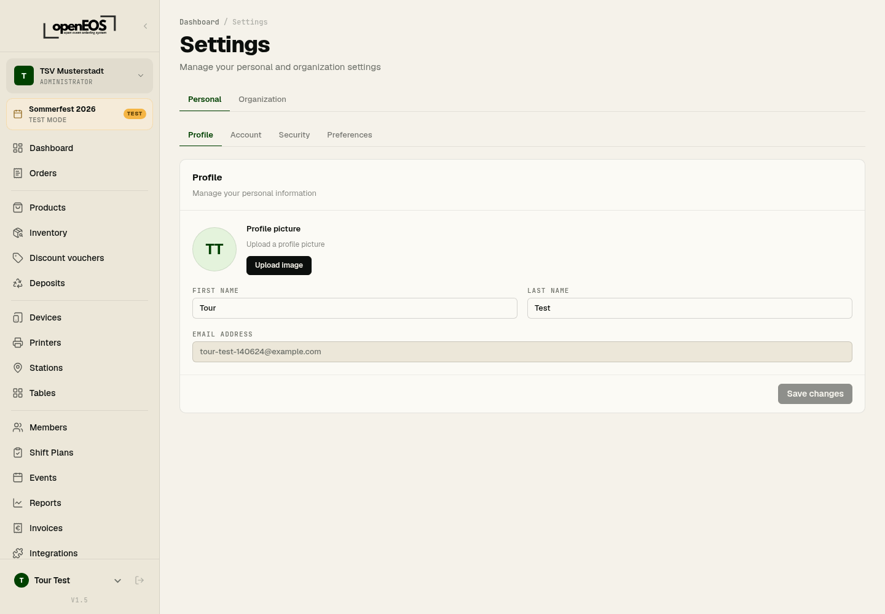Select the Security sub-tab

[294, 135]
